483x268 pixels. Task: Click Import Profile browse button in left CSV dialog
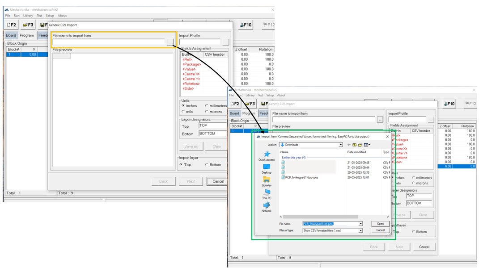[226, 42]
